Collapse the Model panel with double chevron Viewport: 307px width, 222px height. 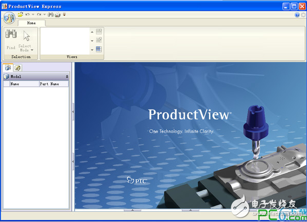67,77
